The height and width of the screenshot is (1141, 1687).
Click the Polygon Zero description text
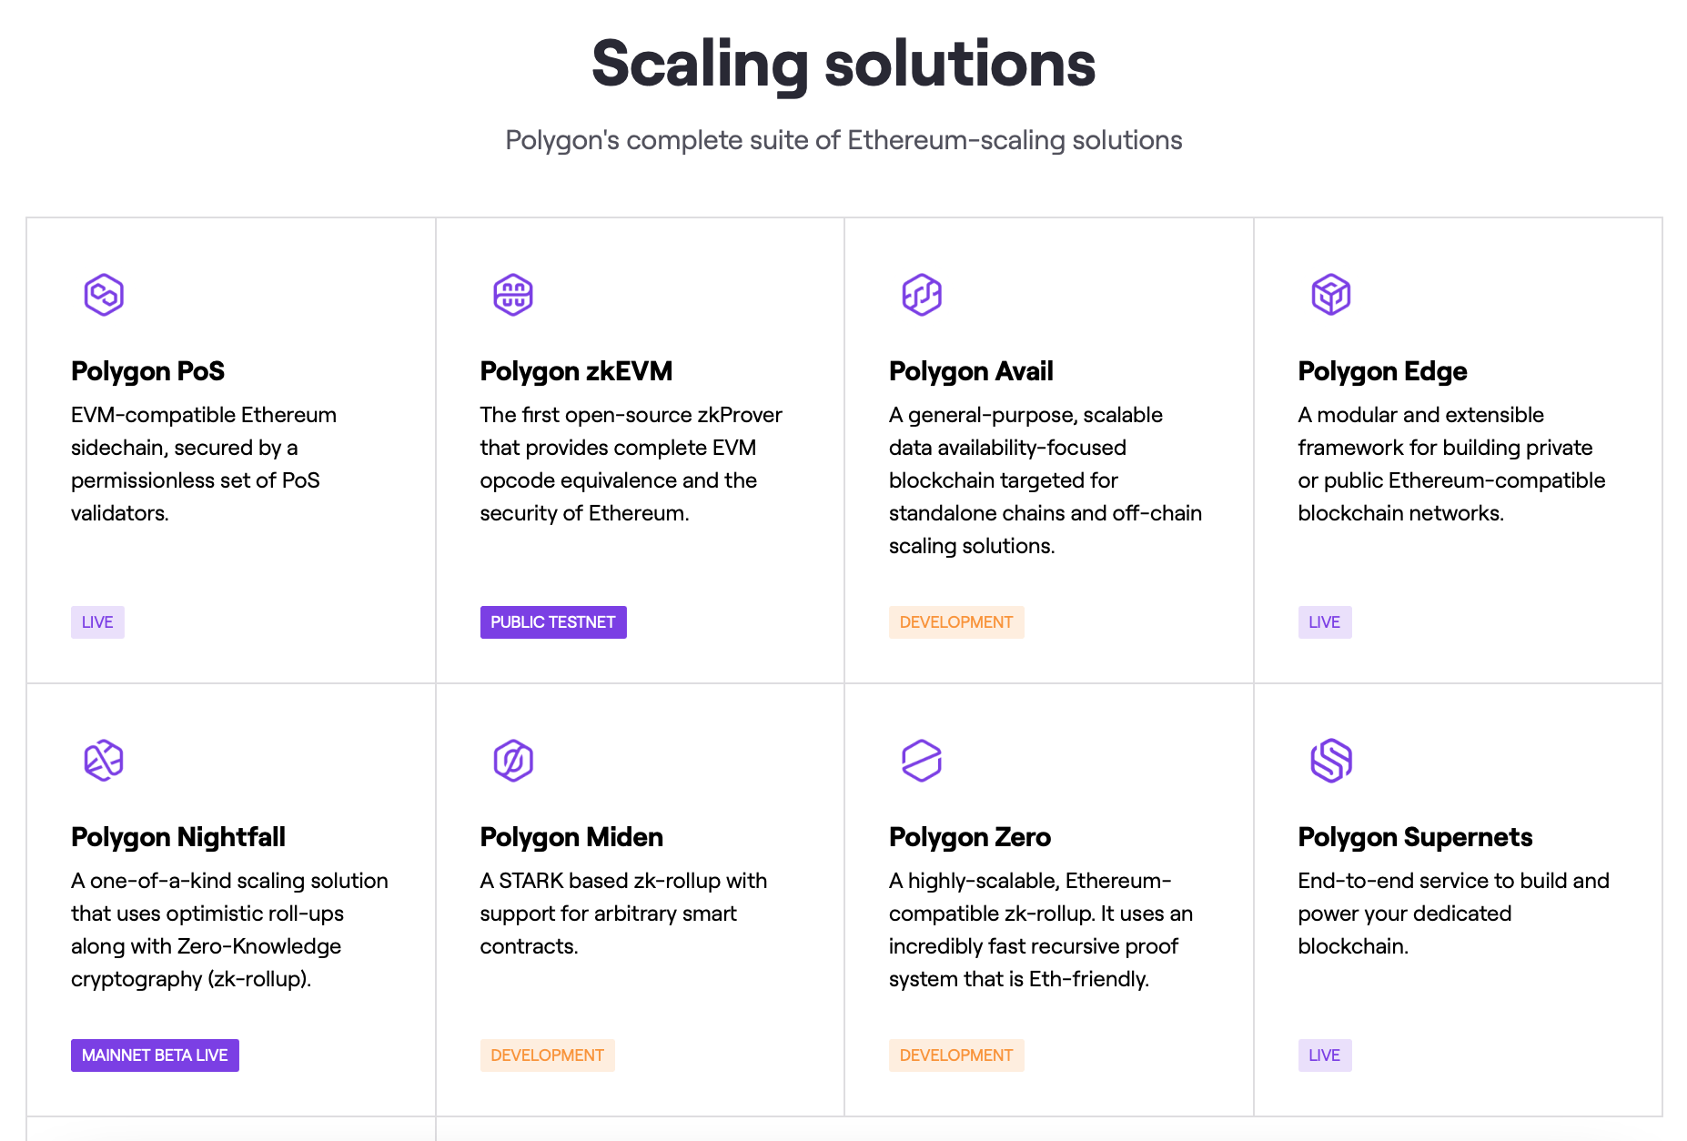1041,930
